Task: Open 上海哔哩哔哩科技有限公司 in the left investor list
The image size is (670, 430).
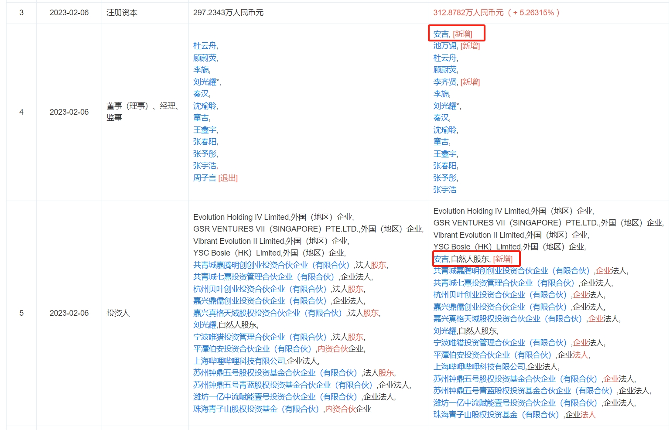Action: [239, 361]
